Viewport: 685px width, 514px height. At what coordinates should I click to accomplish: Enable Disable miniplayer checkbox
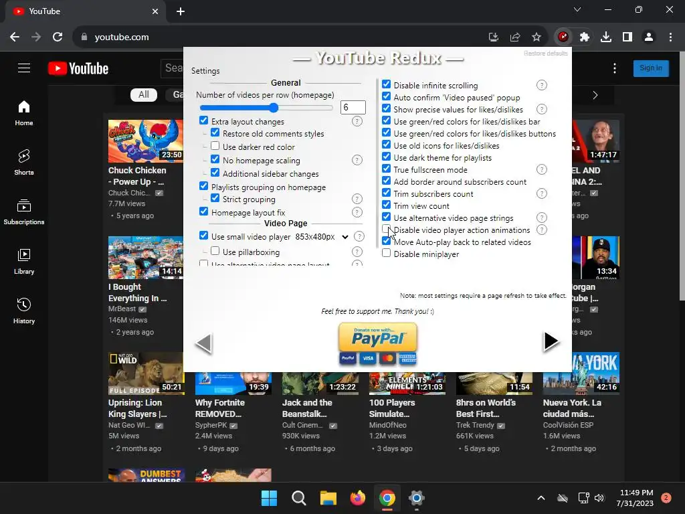(386, 253)
